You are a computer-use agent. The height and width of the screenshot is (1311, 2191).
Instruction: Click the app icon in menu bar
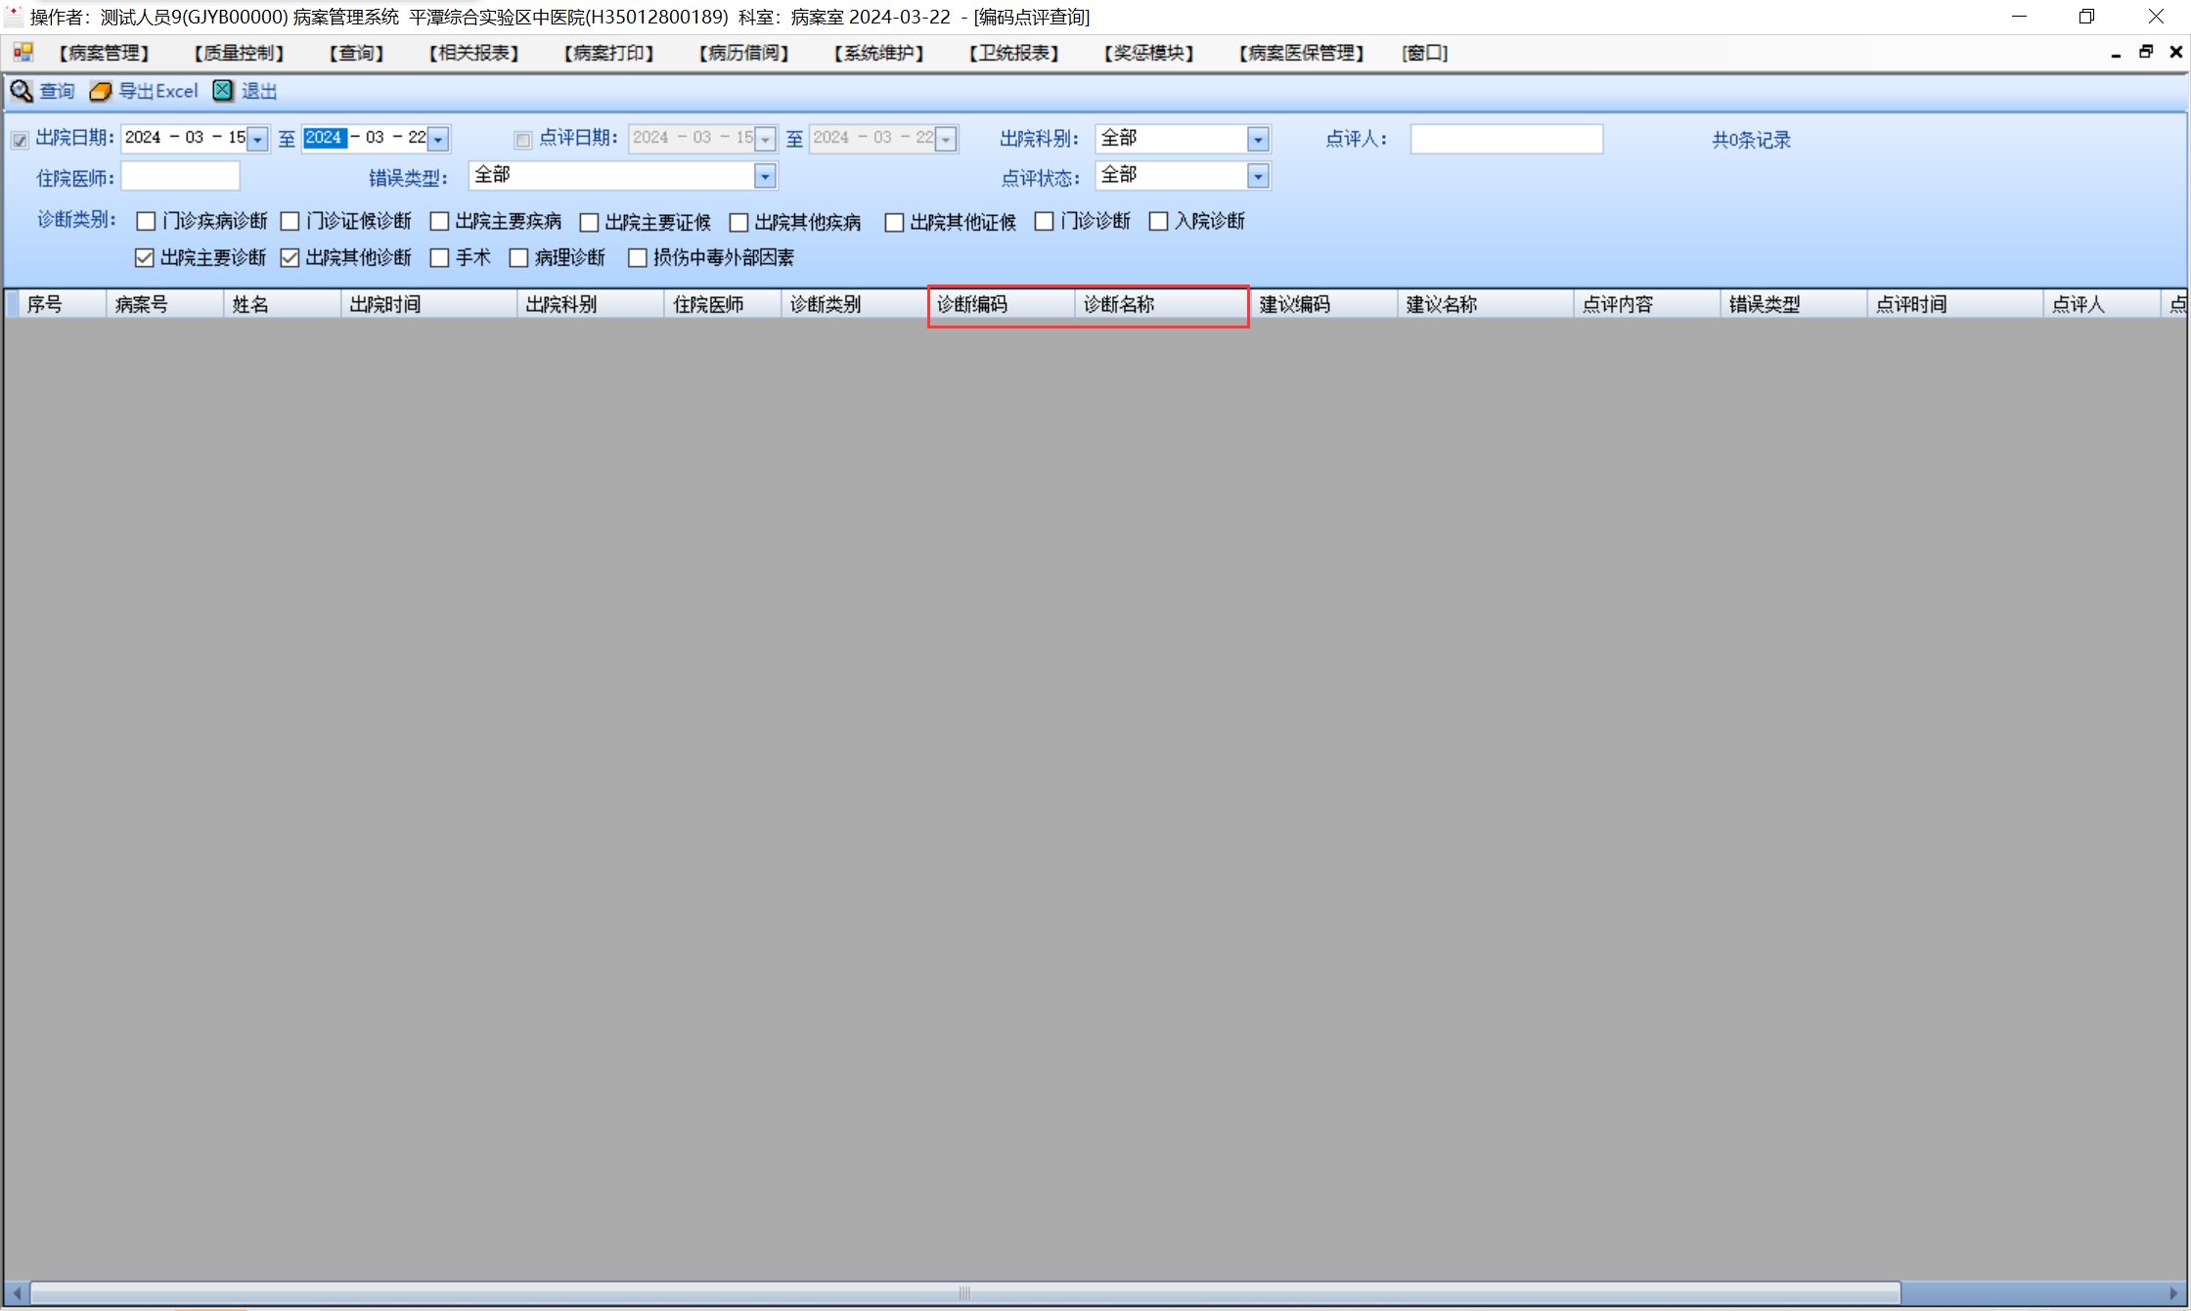(23, 52)
